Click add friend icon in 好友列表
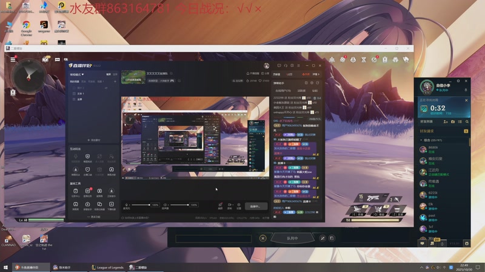This screenshot has width=485, height=272. pyautogui.click(x=446, y=122)
